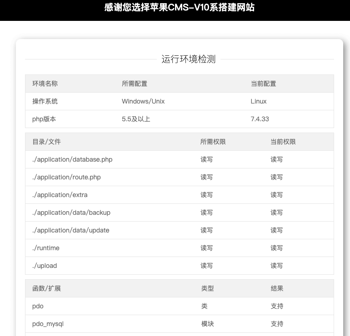This screenshot has width=350, height=336.
Task: Click required 读写 for route.php
Action: (x=207, y=177)
